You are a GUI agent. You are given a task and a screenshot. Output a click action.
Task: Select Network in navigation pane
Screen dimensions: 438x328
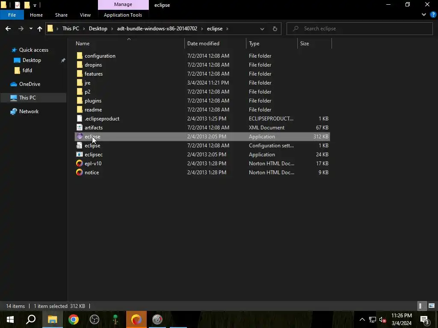(29, 111)
